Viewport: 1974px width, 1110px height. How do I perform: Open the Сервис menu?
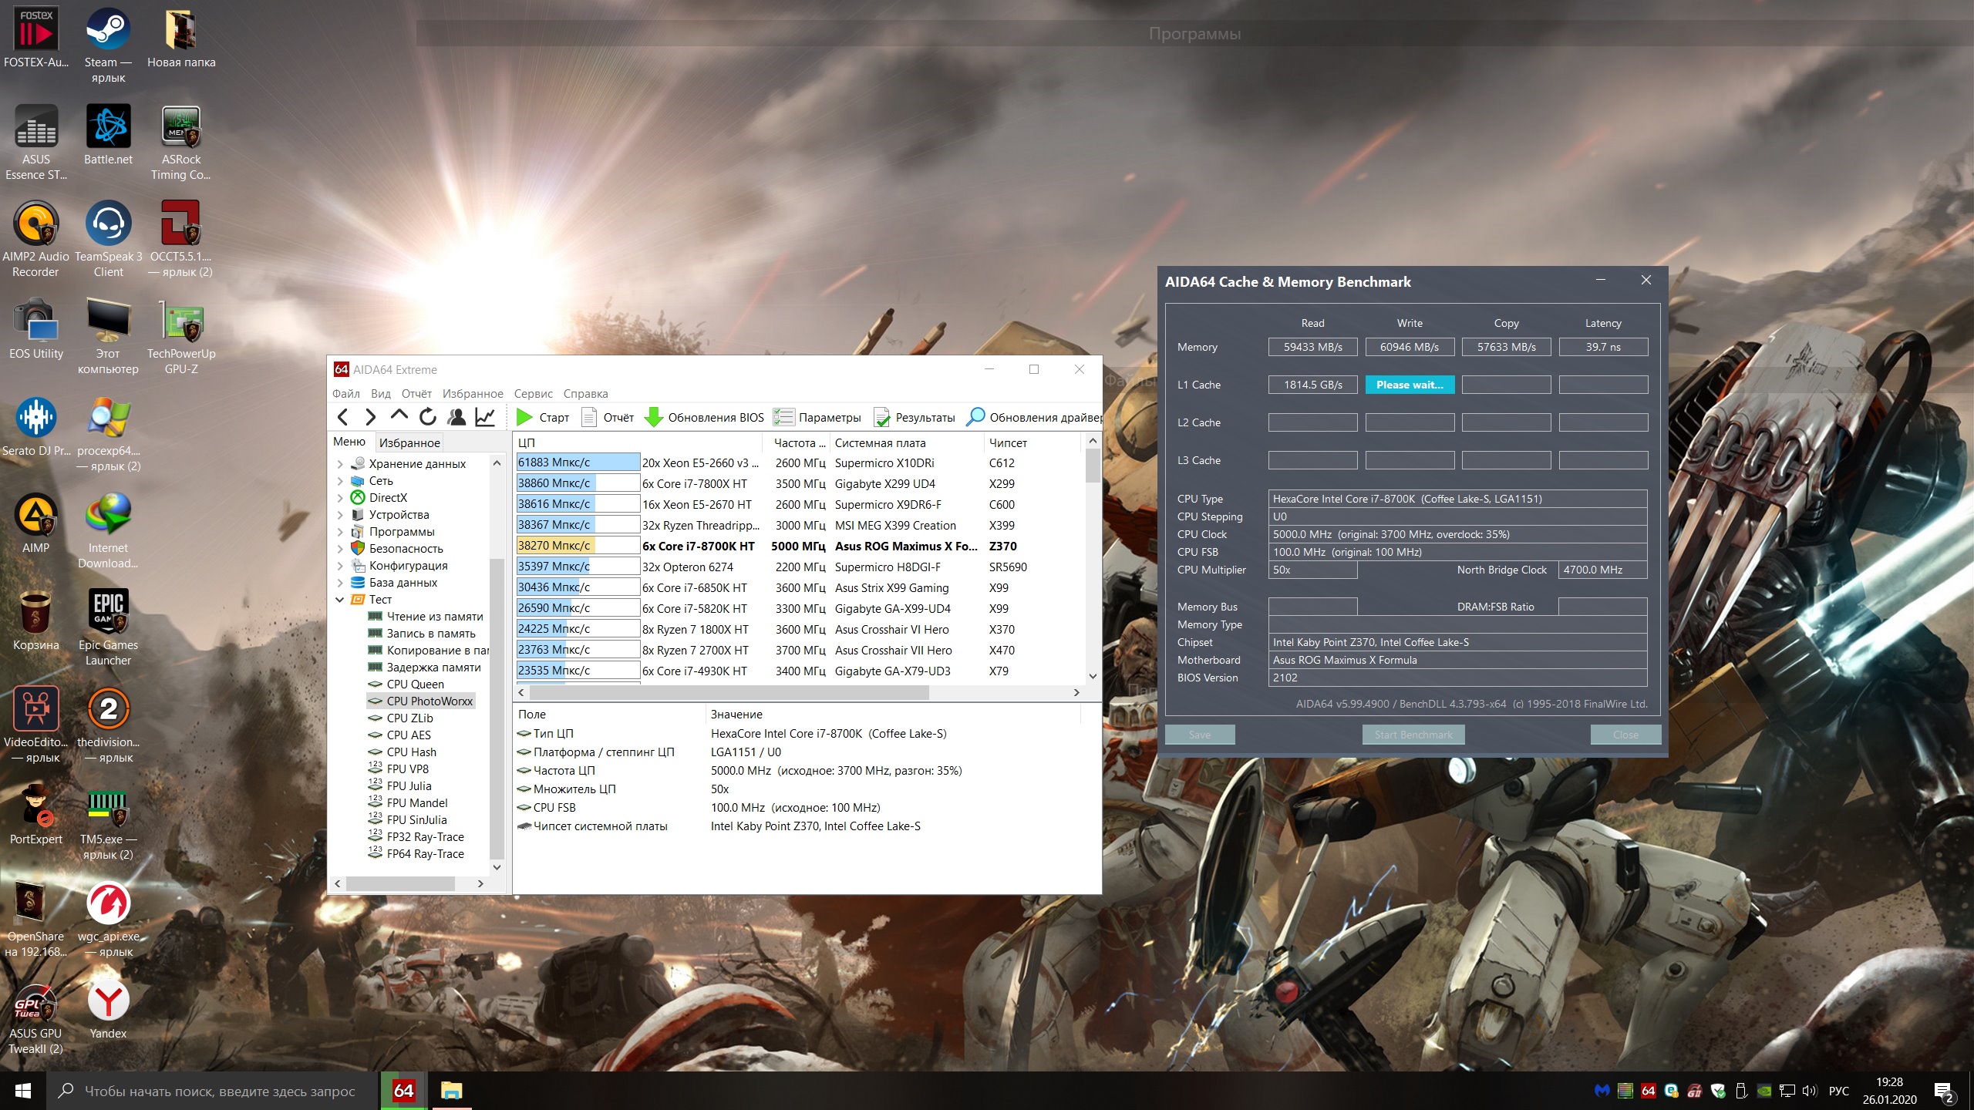pos(533,394)
